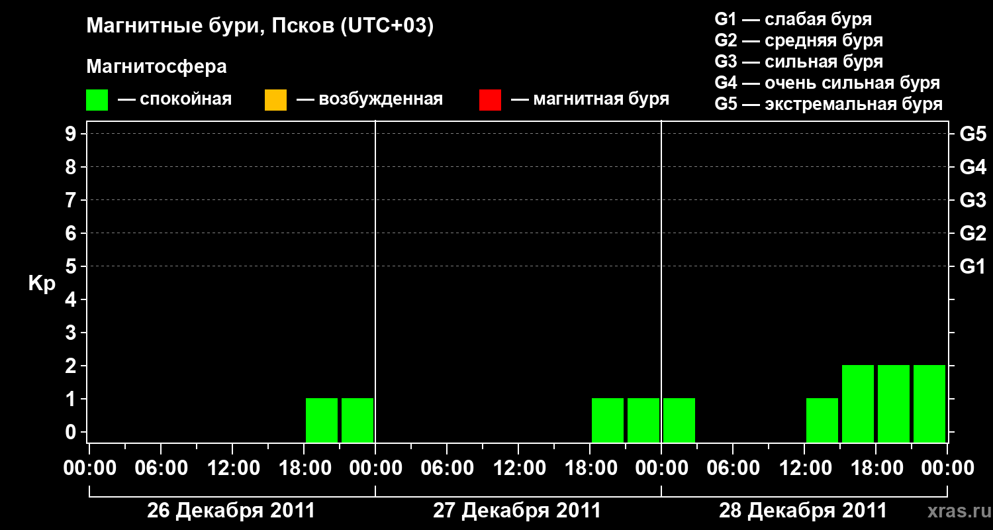The image size is (993, 530).
Task: Click the green 'спокойная' legend swatch
Action: click(x=97, y=100)
